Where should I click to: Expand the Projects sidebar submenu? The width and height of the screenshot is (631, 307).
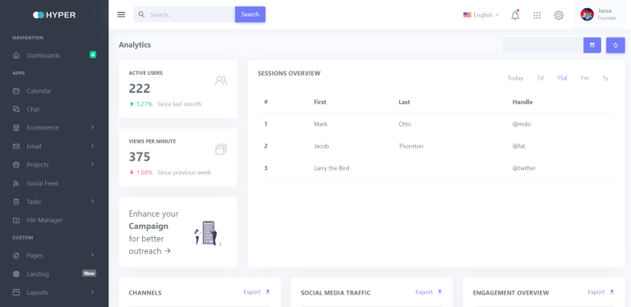click(54, 165)
